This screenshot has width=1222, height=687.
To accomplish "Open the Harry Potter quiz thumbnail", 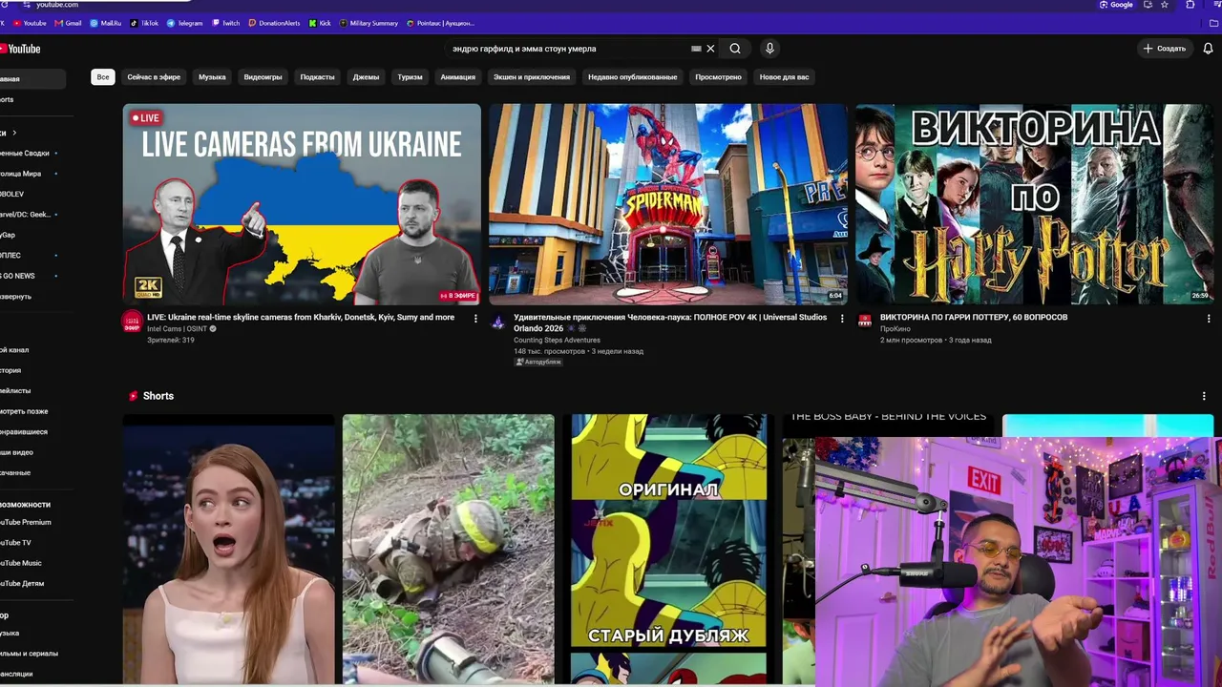I will (1035, 204).
